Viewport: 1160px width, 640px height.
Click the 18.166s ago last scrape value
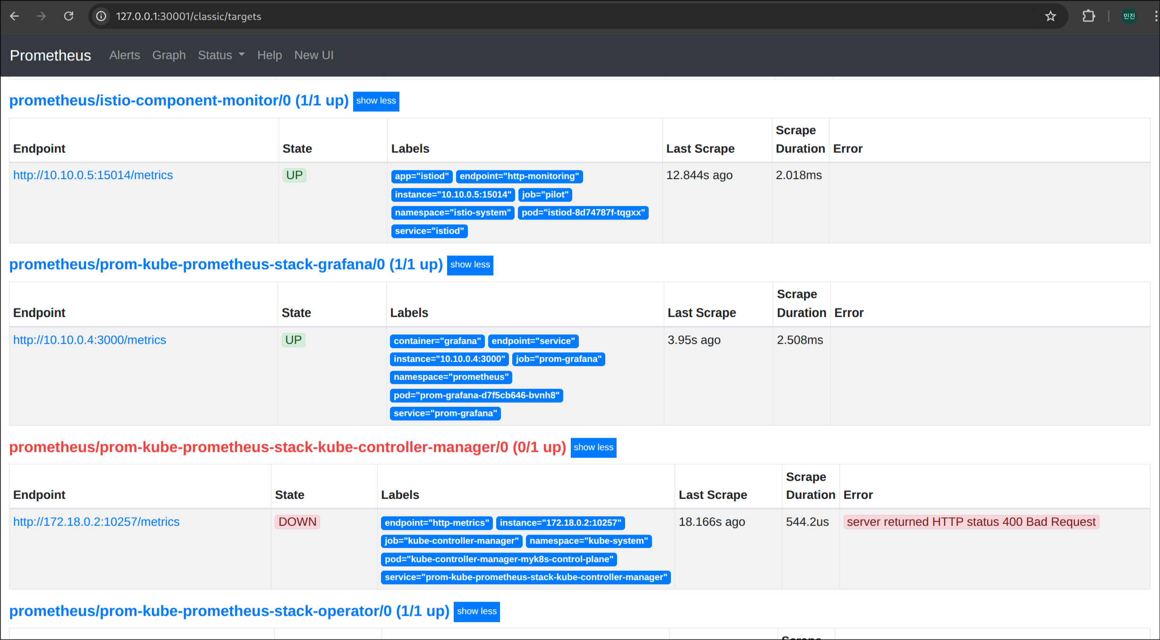point(712,522)
